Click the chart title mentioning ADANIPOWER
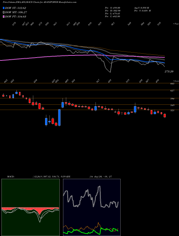179x236 pixels. coord(40,2)
